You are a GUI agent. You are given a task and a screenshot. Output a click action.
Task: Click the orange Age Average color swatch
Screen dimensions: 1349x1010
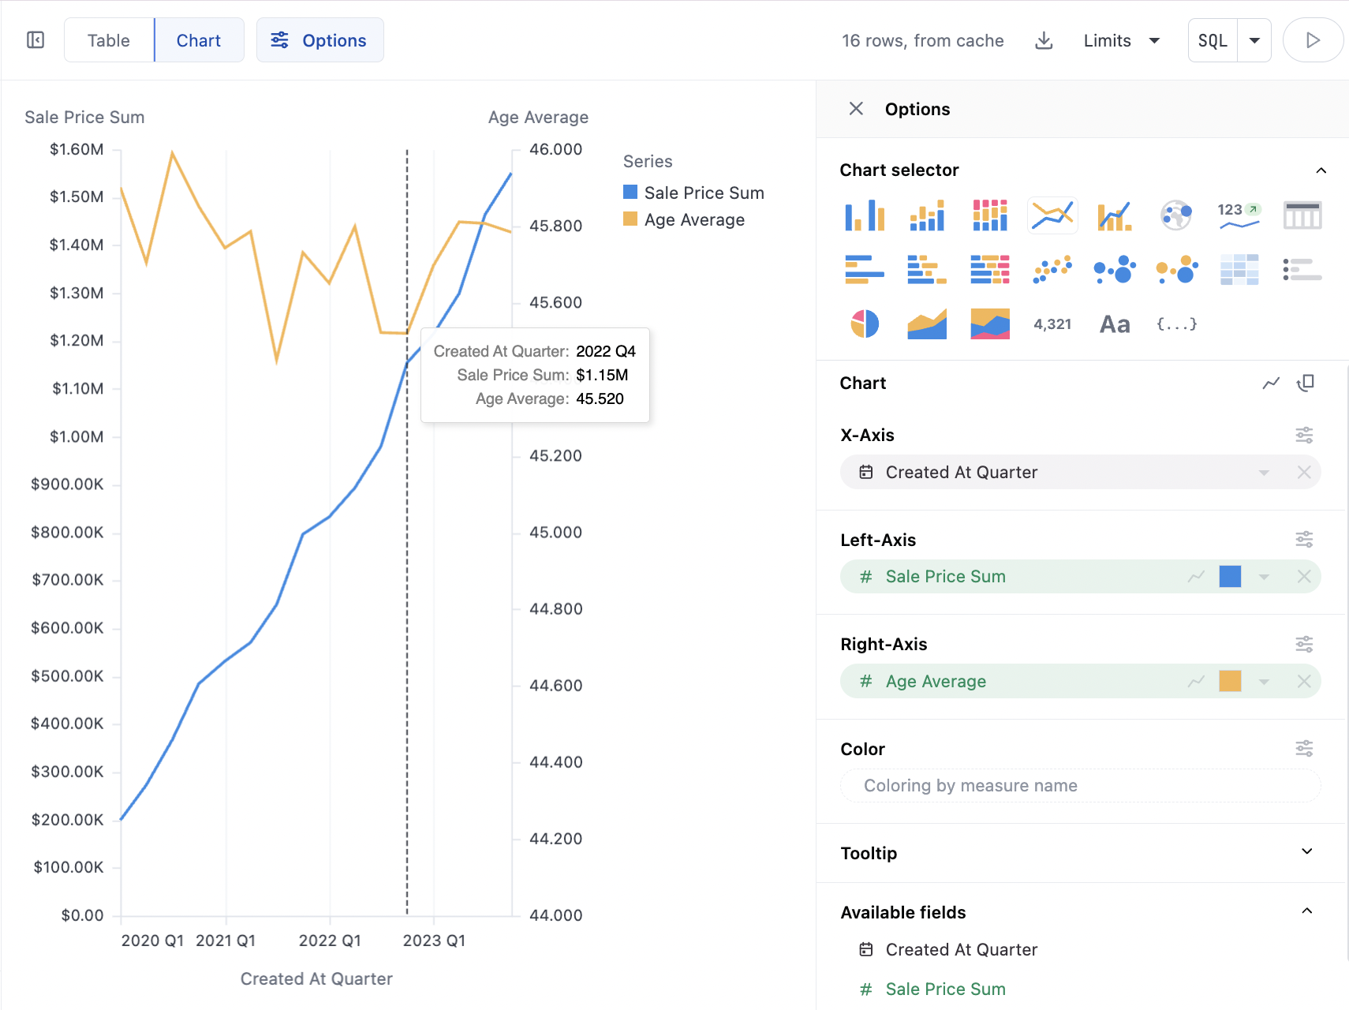1230,681
